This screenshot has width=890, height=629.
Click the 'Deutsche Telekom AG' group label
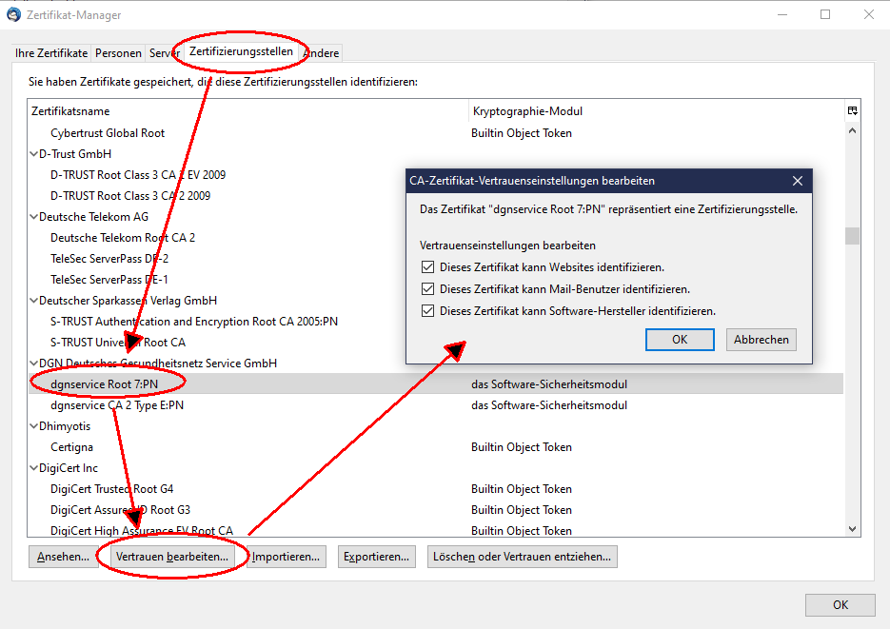point(93,217)
